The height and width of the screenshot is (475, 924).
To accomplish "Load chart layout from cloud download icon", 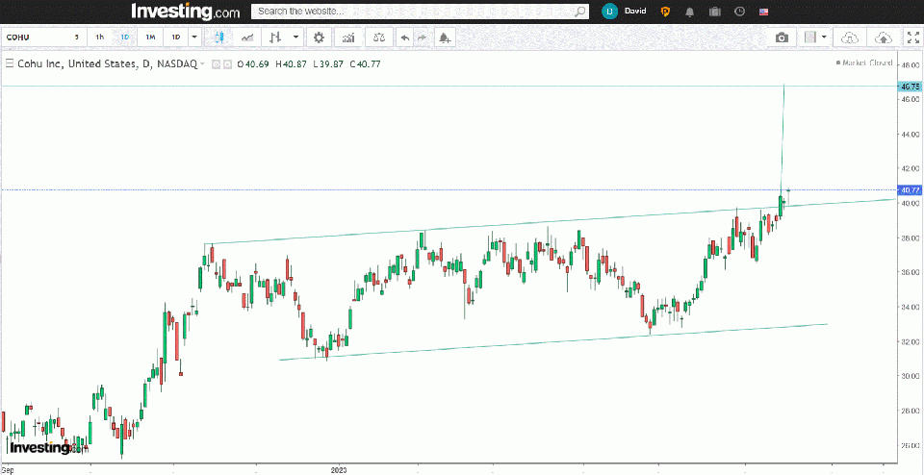I will 849,37.
